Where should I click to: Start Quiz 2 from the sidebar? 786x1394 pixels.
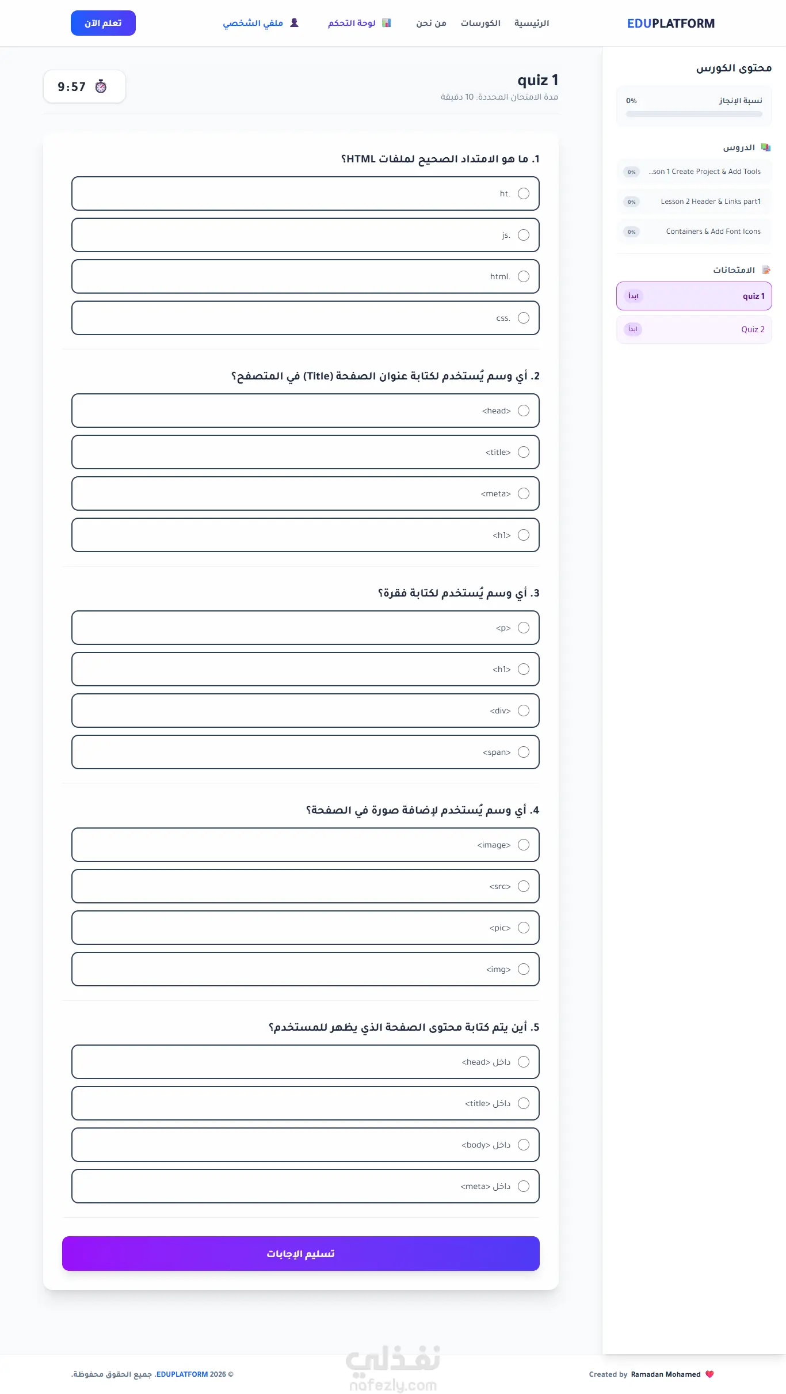click(x=694, y=329)
